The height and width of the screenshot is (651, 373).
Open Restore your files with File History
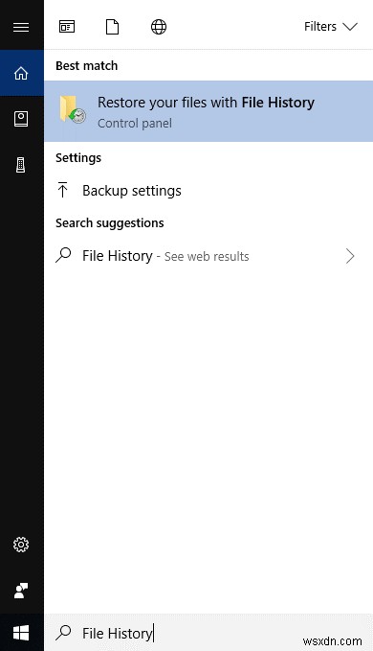point(208,111)
